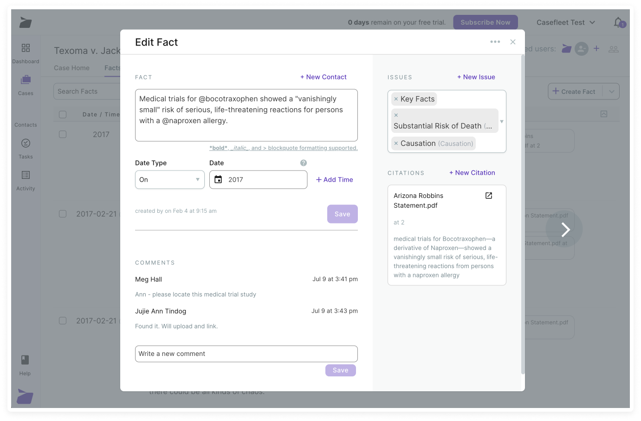Open the Date Type dropdown
The image size is (641, 421).
(169, 179)
